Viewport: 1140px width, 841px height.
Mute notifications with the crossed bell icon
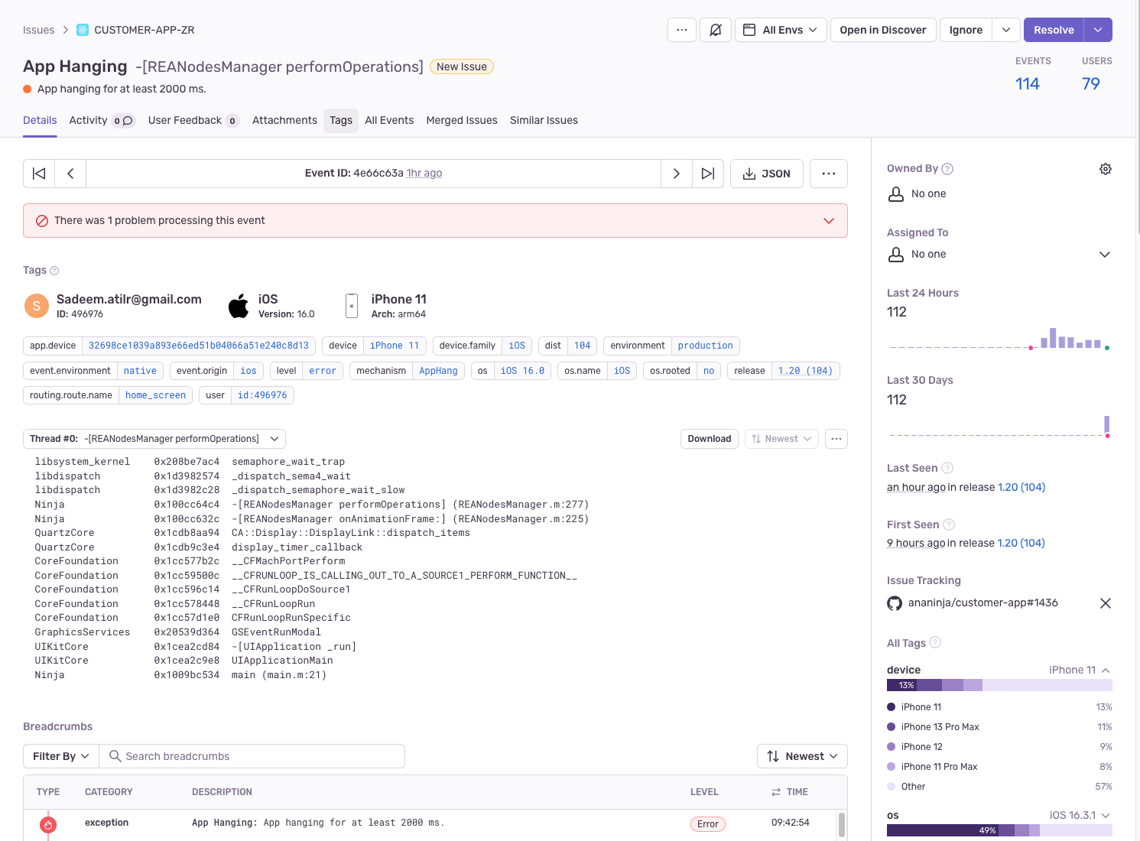click(716, 30)
